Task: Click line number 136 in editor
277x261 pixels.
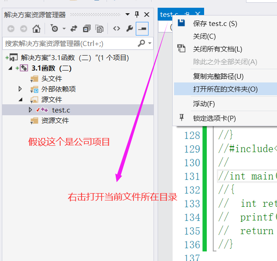Action: [x=192, y=245]
